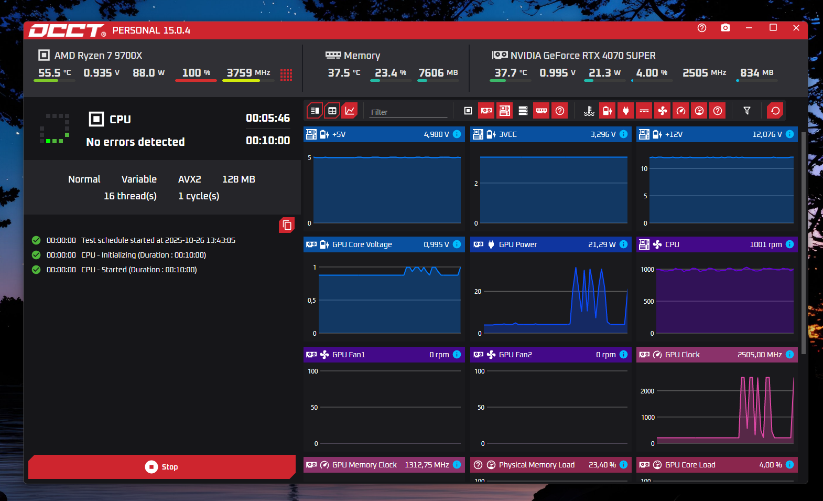The image size is (823, 501).
Task: Toggle the temperature sensor filter
Action: 589,111
